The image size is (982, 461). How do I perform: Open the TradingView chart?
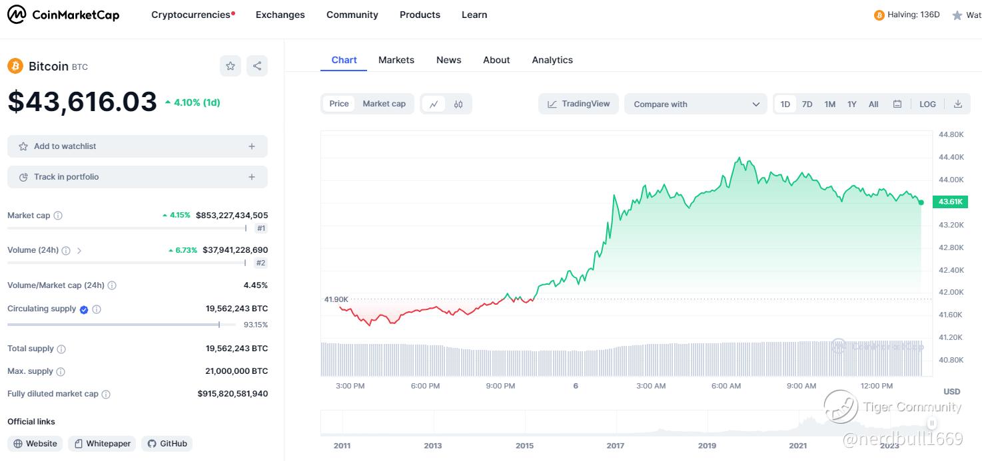pyautogui.click(x=578, y=104)
